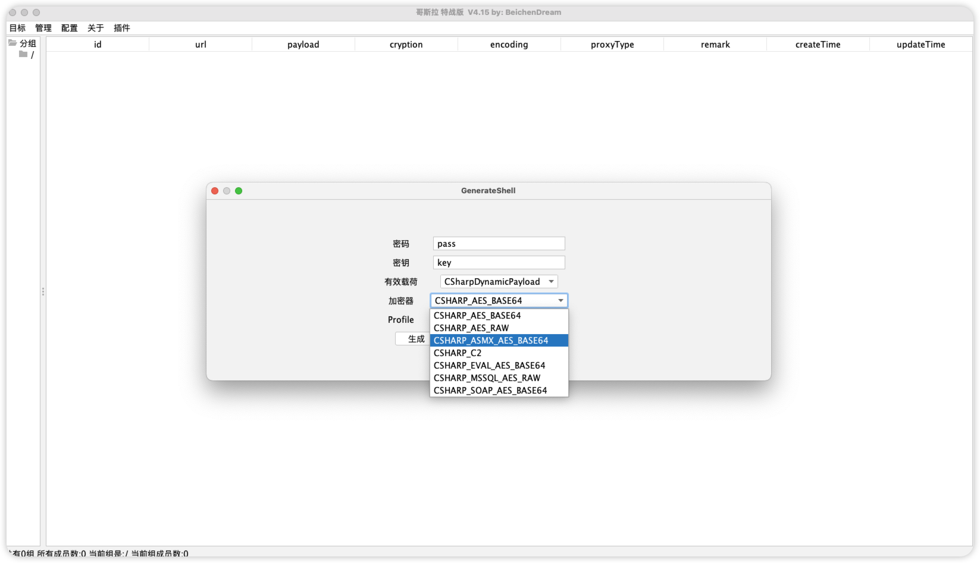Open the 目标 menu

tap(17, 28)
